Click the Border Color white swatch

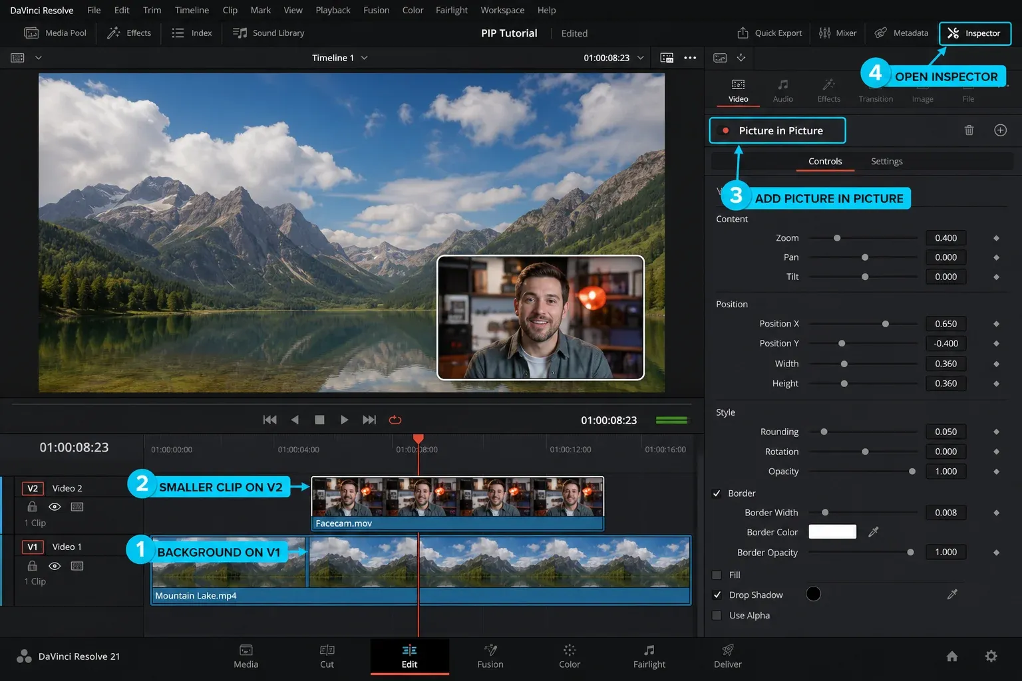tap(832, 531)
